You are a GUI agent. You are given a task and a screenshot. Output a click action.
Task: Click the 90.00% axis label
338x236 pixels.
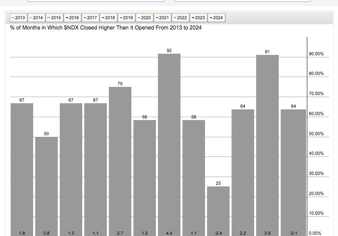pyautogui.click(x=316, y=54)
